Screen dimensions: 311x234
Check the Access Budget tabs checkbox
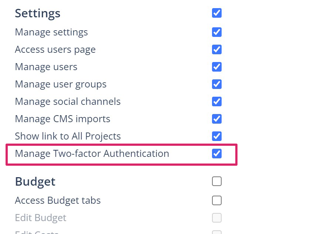217,200
